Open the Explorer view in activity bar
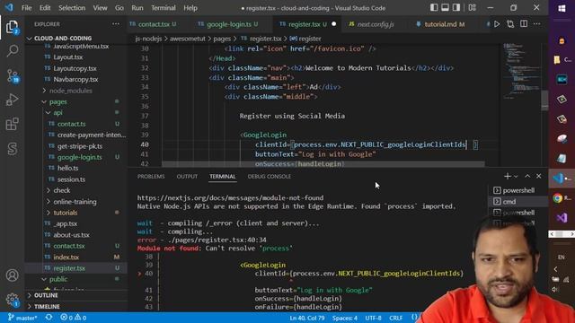Viewport: 575px width, 323px height. (x=12, y=27)
